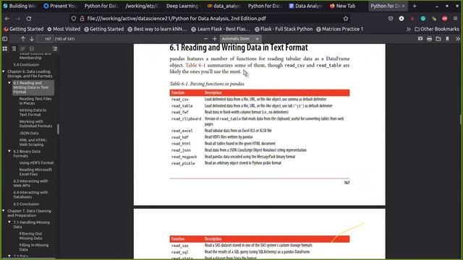
Task: Click the current outline item button in sidebar
Action: [55, 48]
